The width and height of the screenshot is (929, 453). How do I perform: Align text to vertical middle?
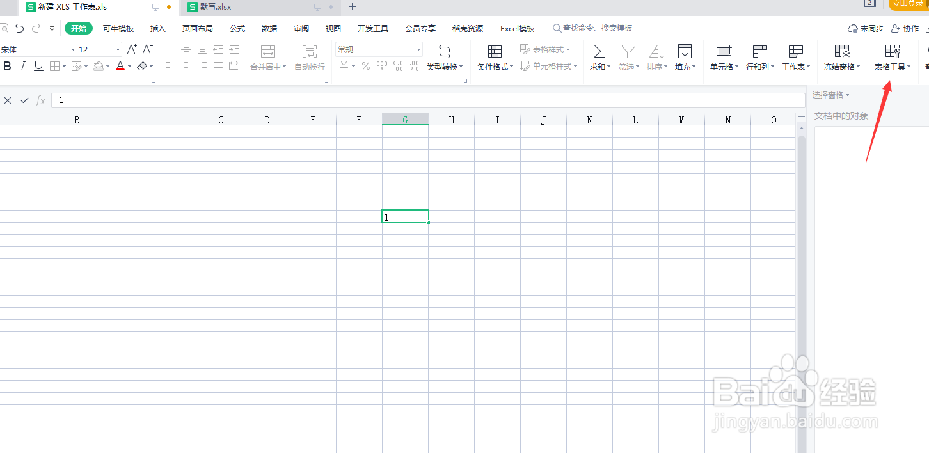186,49
